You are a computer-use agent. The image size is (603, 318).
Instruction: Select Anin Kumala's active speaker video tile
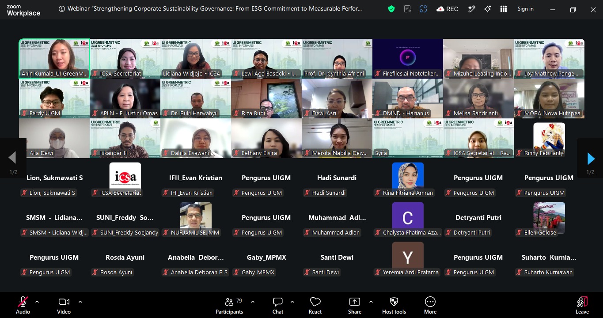point(54,59)
